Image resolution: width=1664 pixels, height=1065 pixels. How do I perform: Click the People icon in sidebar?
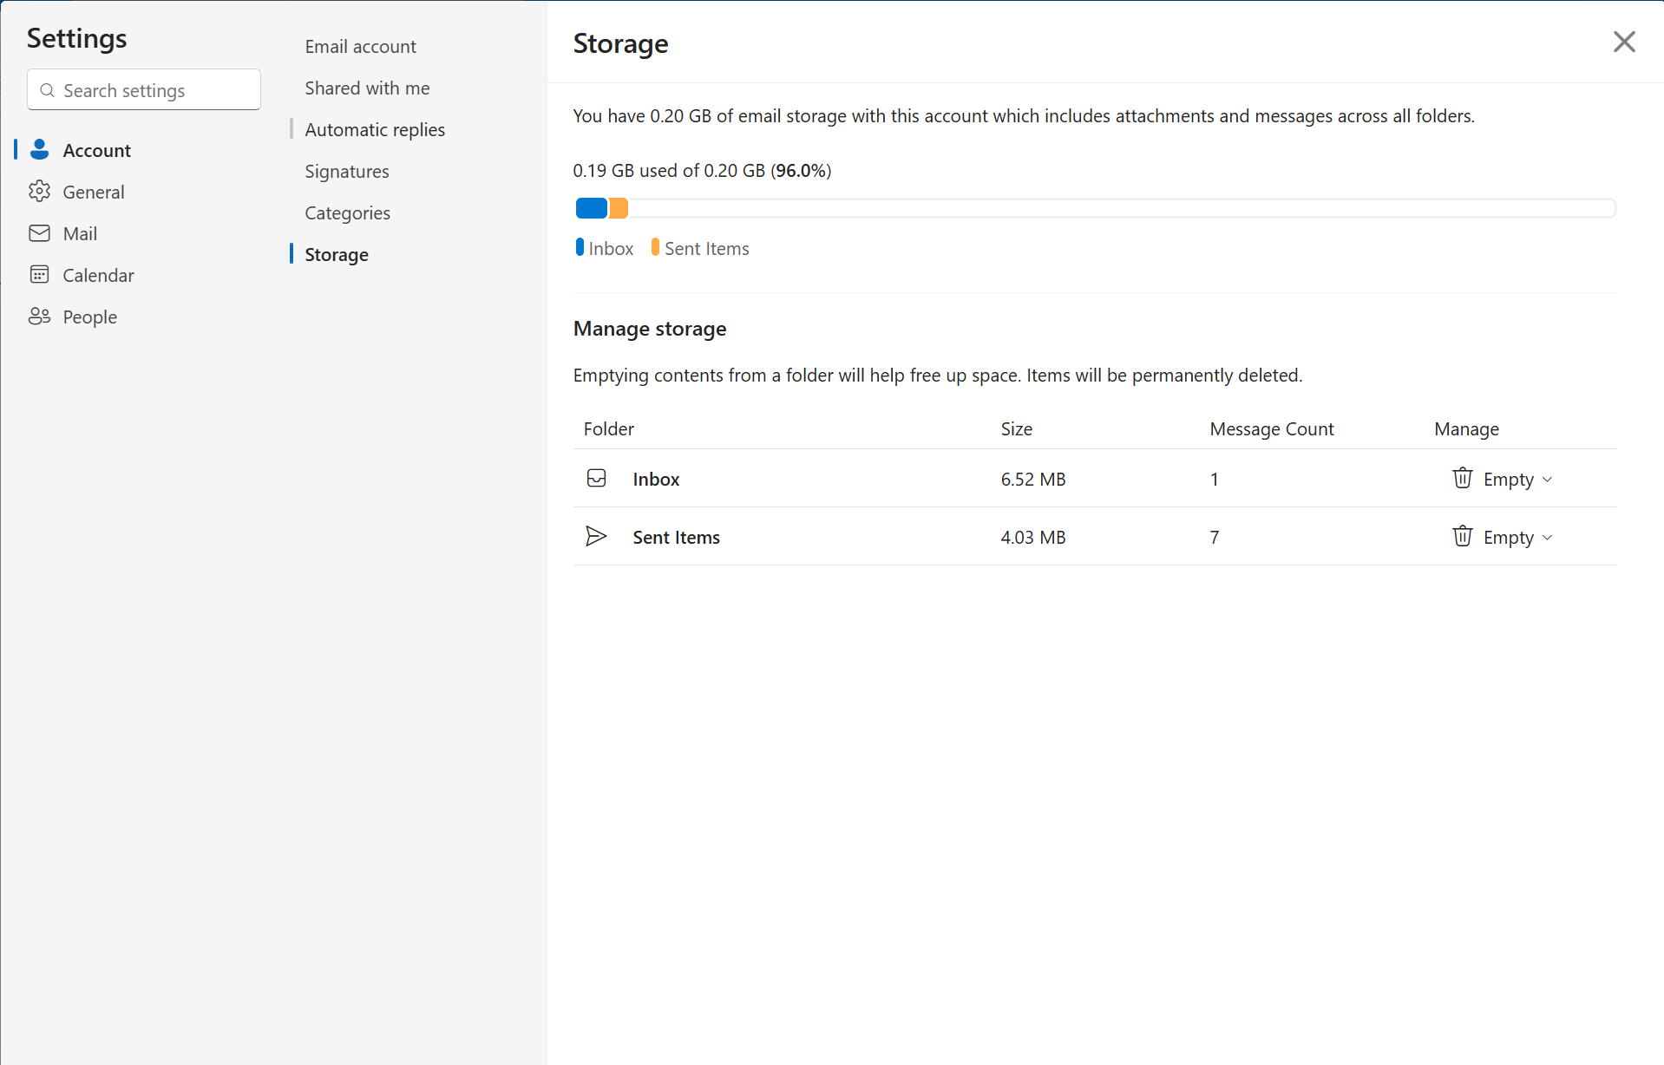coord(39,317)
